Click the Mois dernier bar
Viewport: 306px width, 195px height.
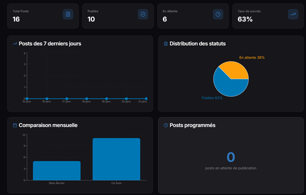click(57, 170)
